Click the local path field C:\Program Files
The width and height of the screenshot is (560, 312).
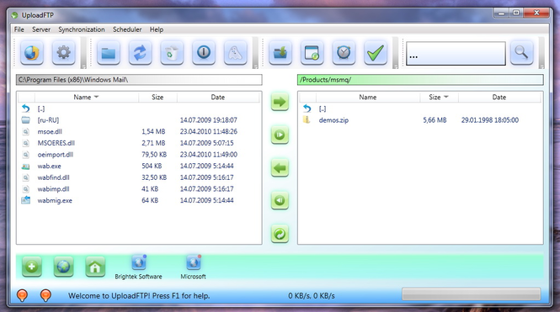pyautogui.click(x=139, y=80)
